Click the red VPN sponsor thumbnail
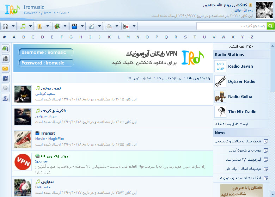Screen dimensions: 275x197 [x=23, y=162]
